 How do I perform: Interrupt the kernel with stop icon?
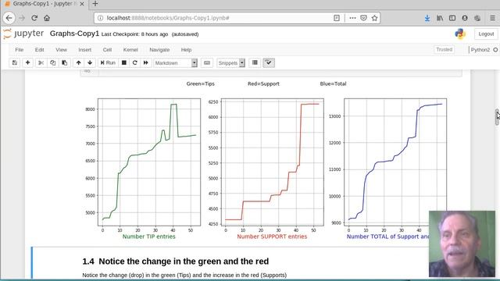coord(124,62)
